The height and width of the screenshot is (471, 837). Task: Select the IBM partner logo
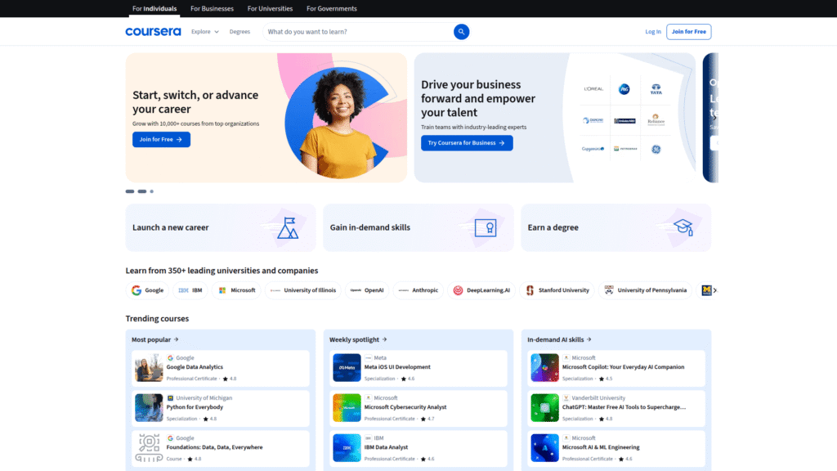190,289
